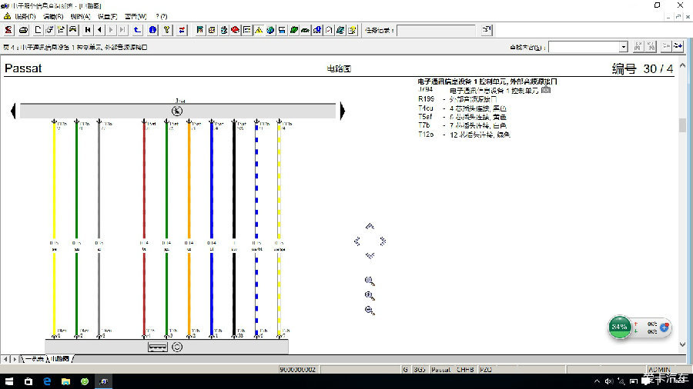
Task: Select the yellow warning triangle toolbar icon
Action: (x=259, y=30)
